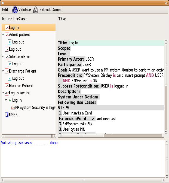This screenshot has height=183, width=169.
Task: Close the window with the X button
Action: coord(166,3)
